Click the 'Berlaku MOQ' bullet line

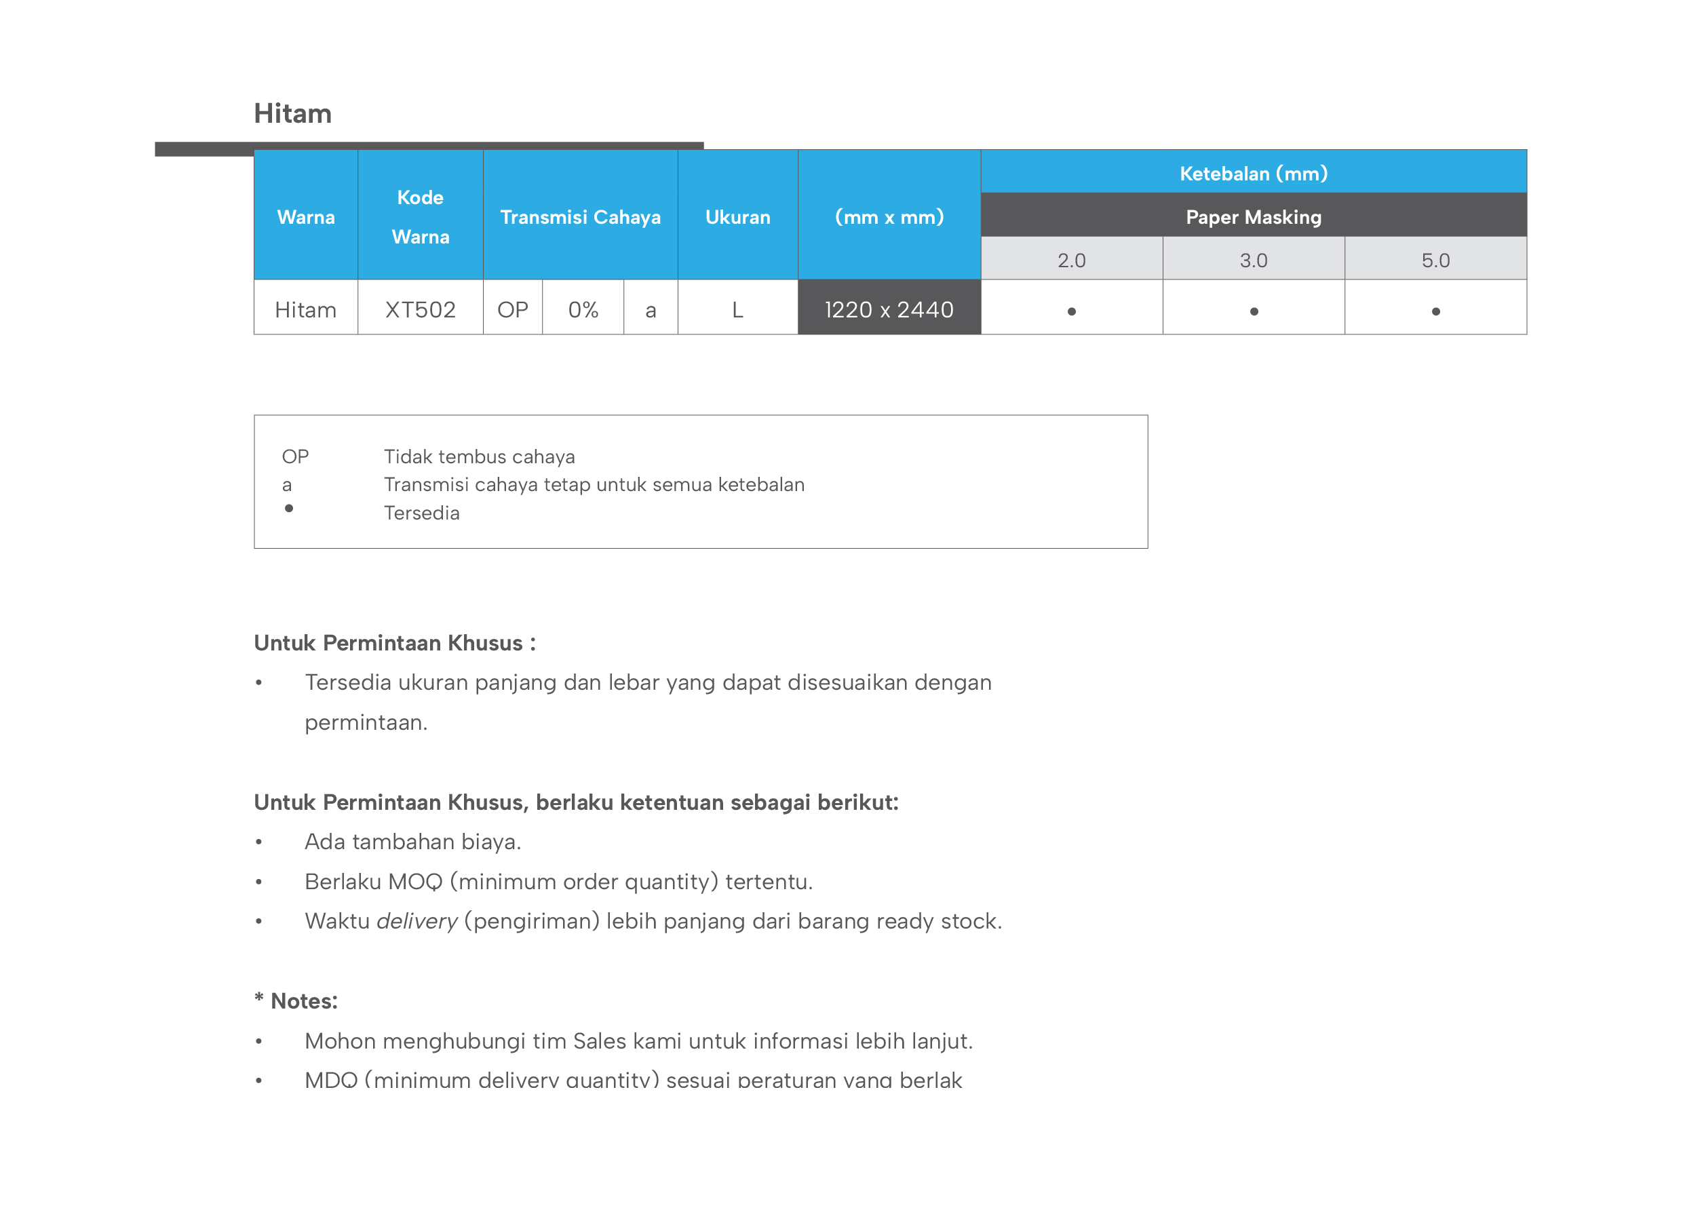pos(559,881)
